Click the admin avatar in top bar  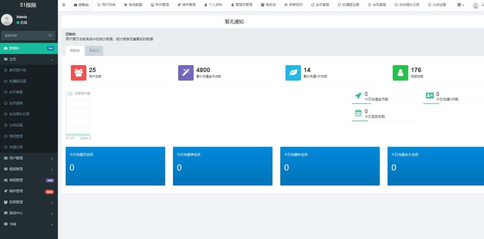click(475, 5)
